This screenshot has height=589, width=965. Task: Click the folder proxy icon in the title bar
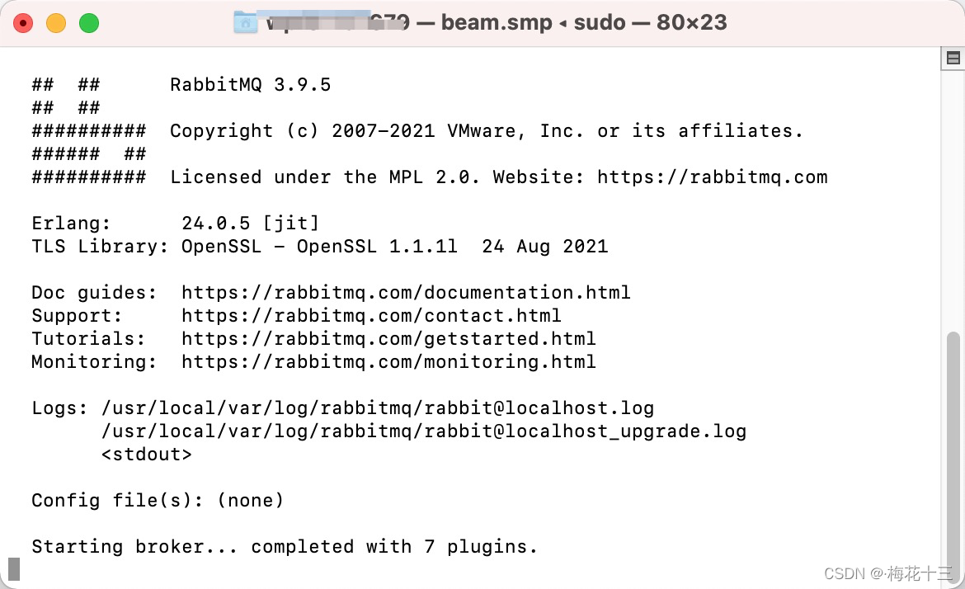click(x=244, y=21)
